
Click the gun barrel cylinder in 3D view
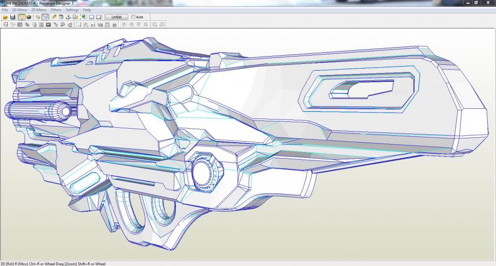pos(38,111)
